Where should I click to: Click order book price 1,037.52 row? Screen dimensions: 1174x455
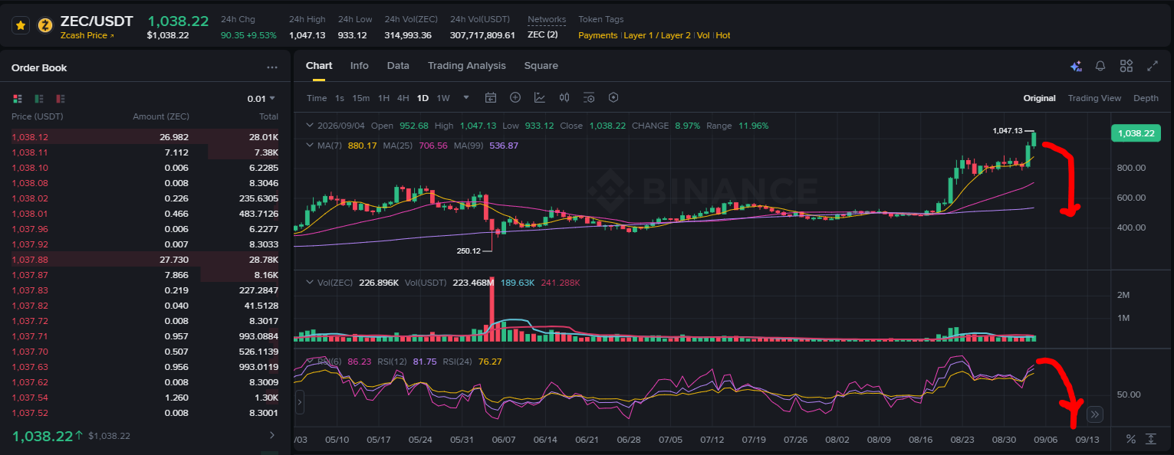click(145, 413)
